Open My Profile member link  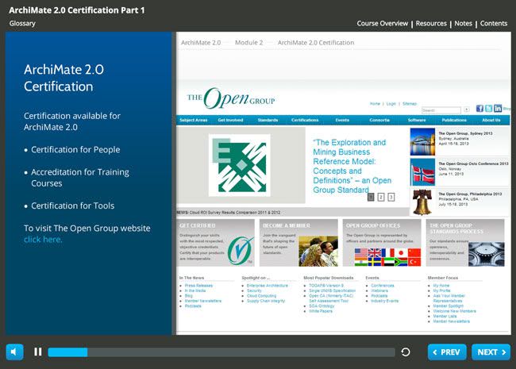coord(441,290)
